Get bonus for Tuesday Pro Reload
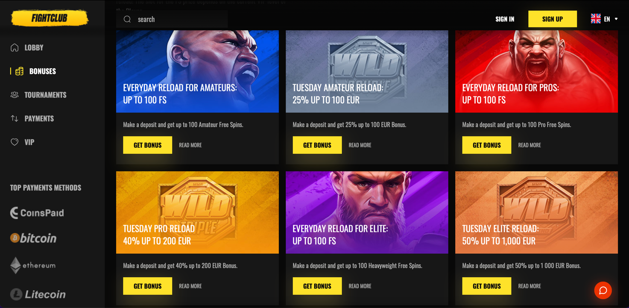Screen dimensions: 629x308 147,286
